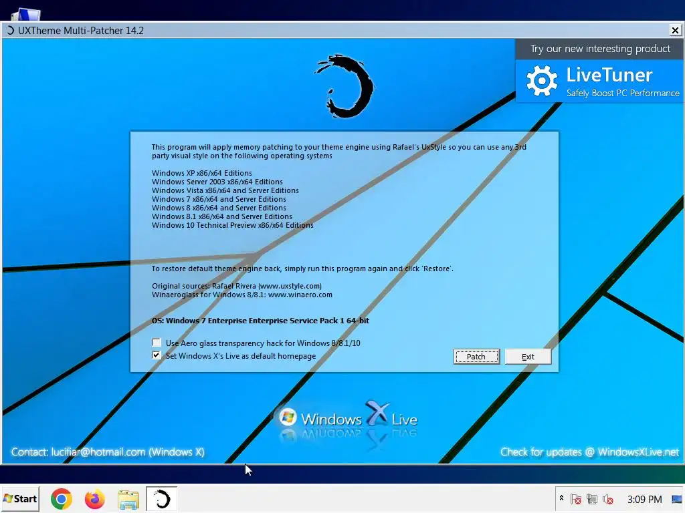685x513 pixels.
Task: Close the UXTheme Multi-Patcher window
Action: click(675, 30)
